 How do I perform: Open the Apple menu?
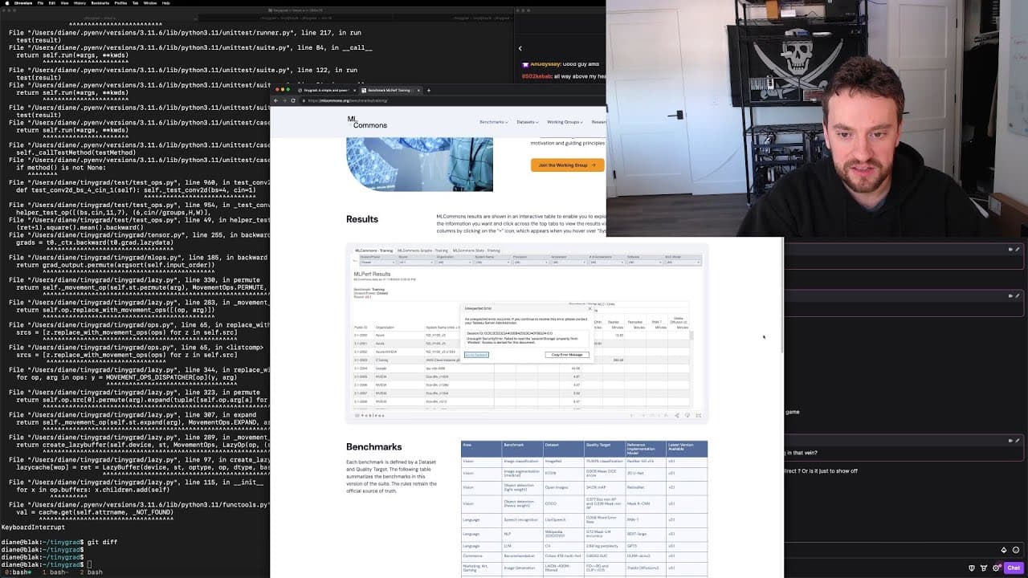point(6,3)
